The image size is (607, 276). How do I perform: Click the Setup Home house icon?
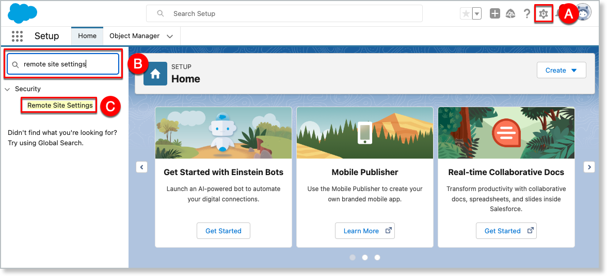click(155, 74)
